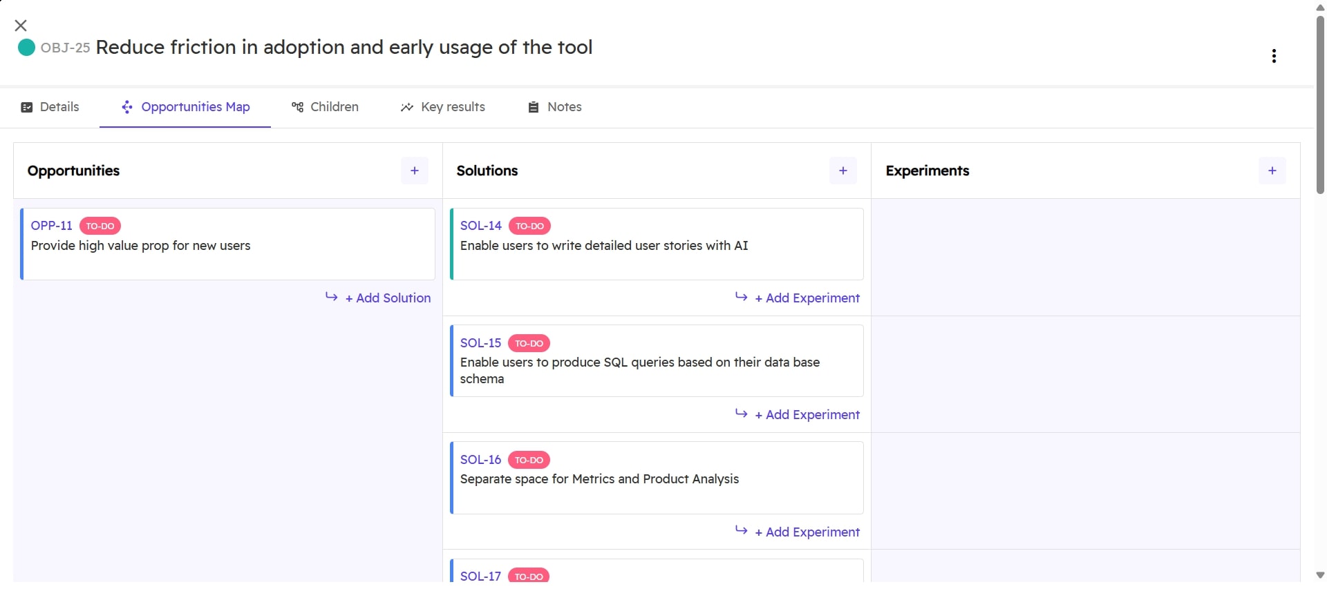Open 'Enable users to produce SQL queries' card
This screenshot has width=1327, height=600.
[657, 361]
